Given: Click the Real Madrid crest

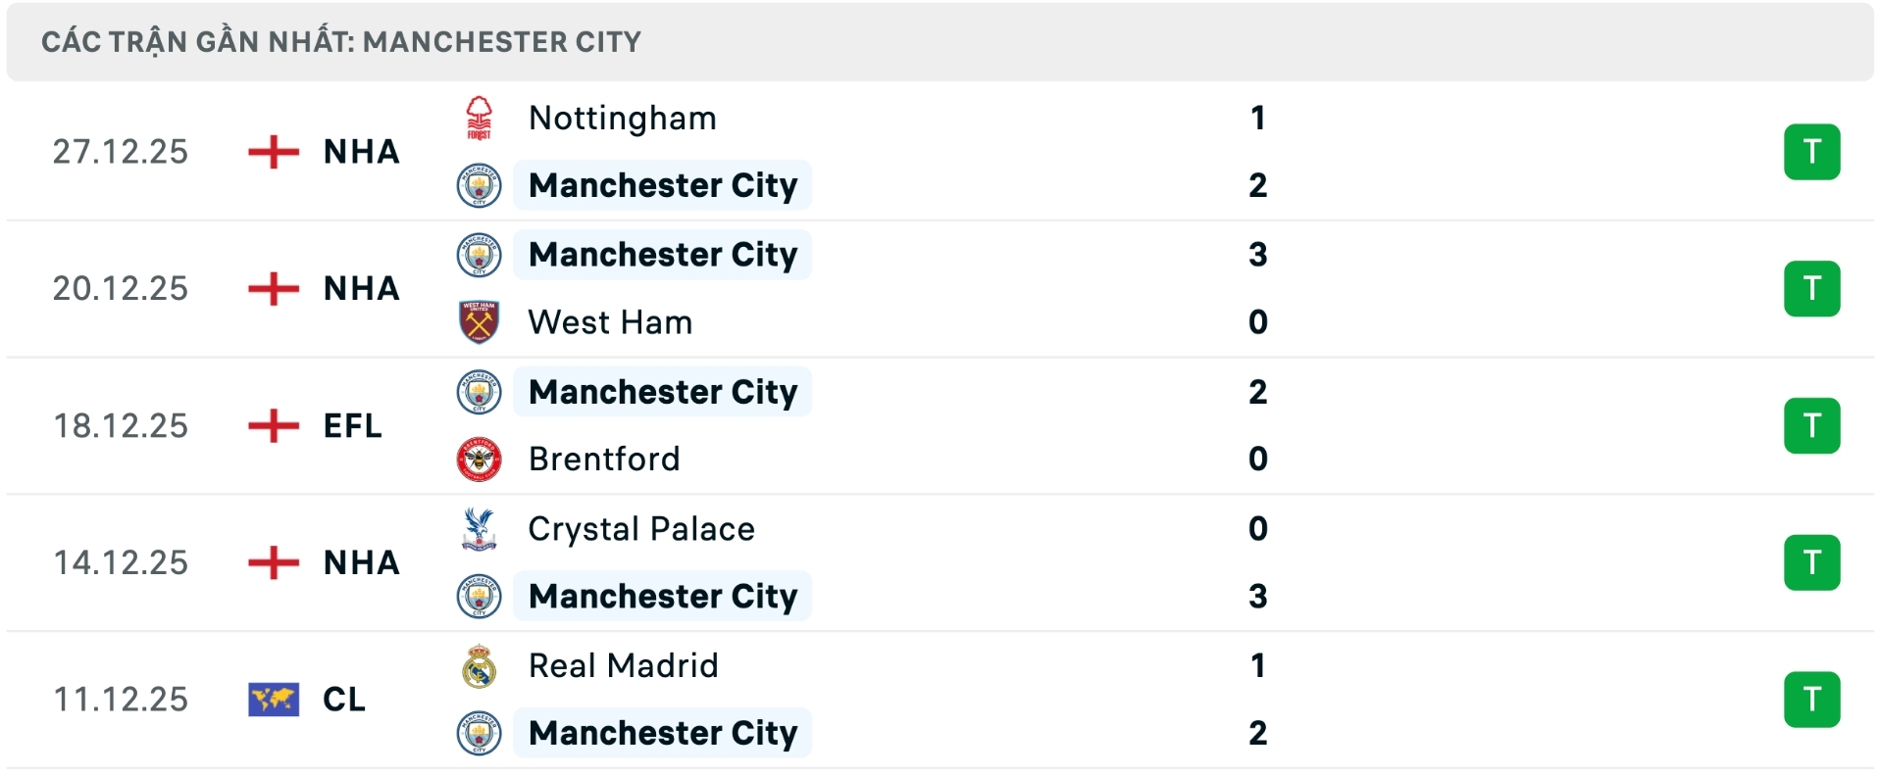Looking at the screenshot, I should pos(481,665).
